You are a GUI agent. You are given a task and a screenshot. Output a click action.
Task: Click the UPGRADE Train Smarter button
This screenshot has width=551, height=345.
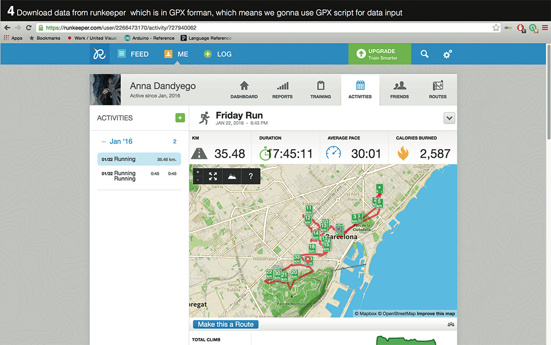(x=379, y=54)
